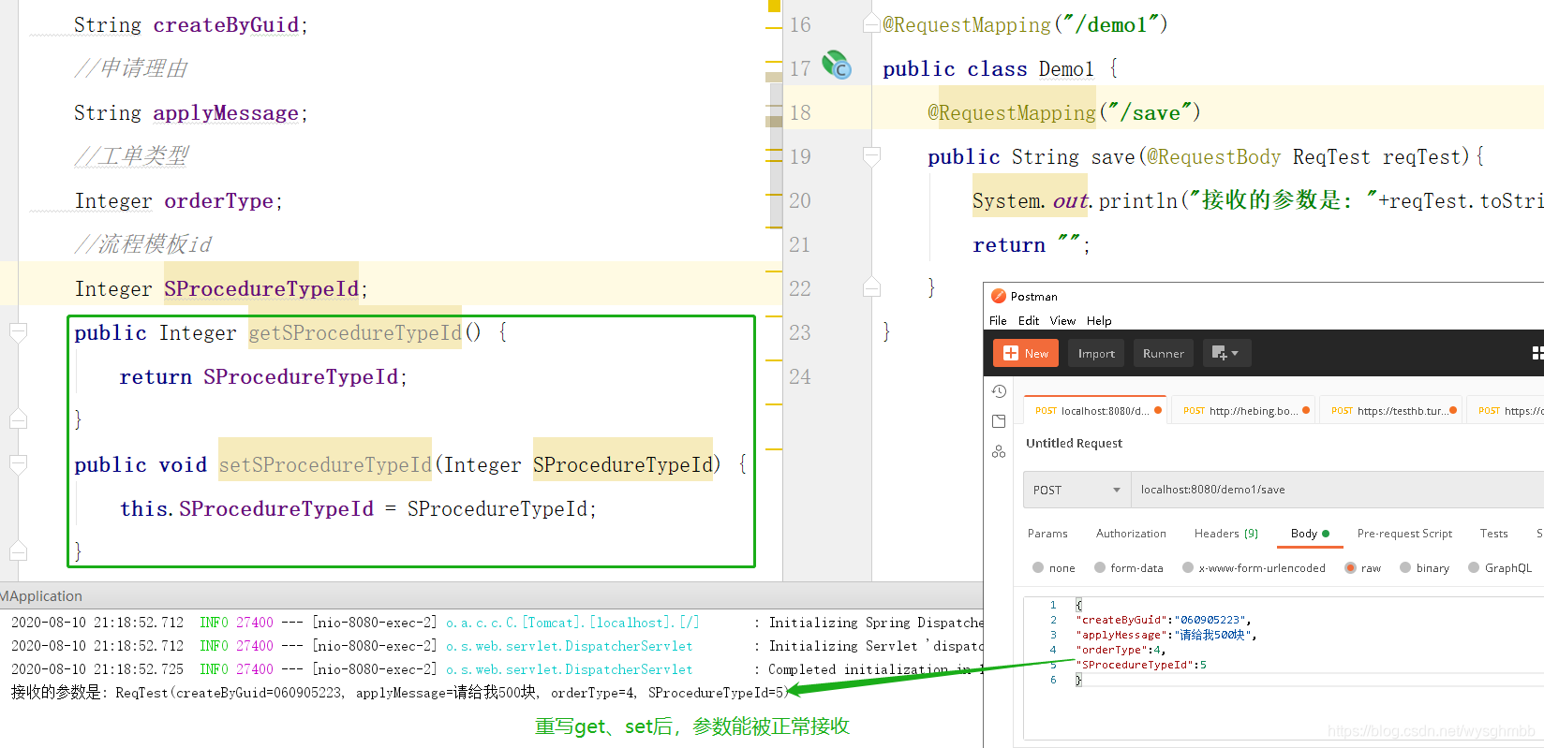
Task: Switch to the Tests tab
Action: coord(1493,534)
